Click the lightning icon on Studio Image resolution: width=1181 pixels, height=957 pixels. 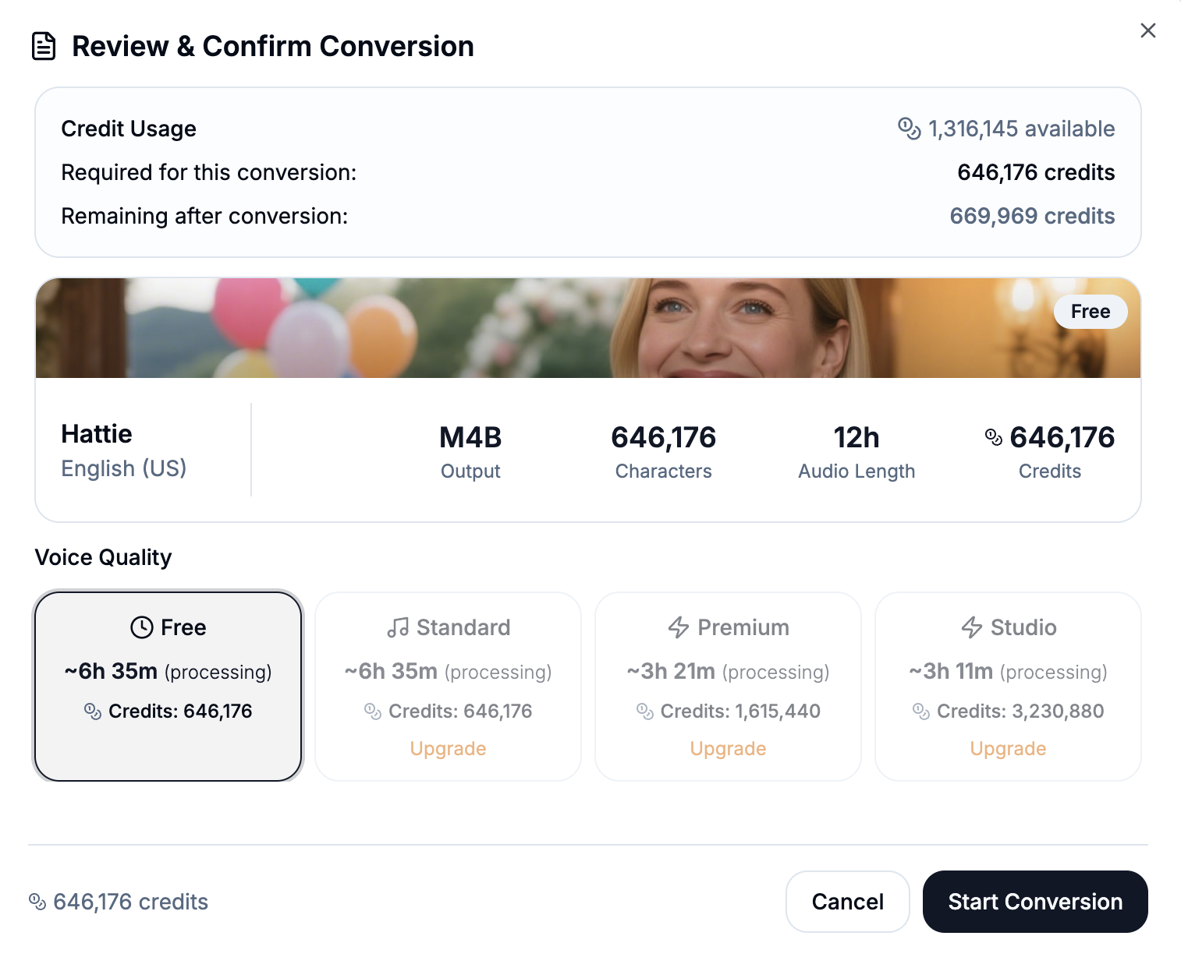click(971, 627)
